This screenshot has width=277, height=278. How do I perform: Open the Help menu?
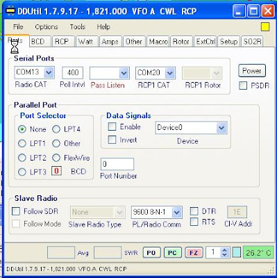[103, 26]
